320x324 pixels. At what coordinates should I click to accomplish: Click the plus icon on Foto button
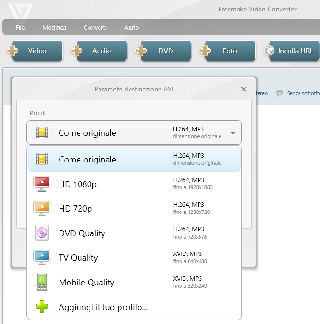click(205, 51)
